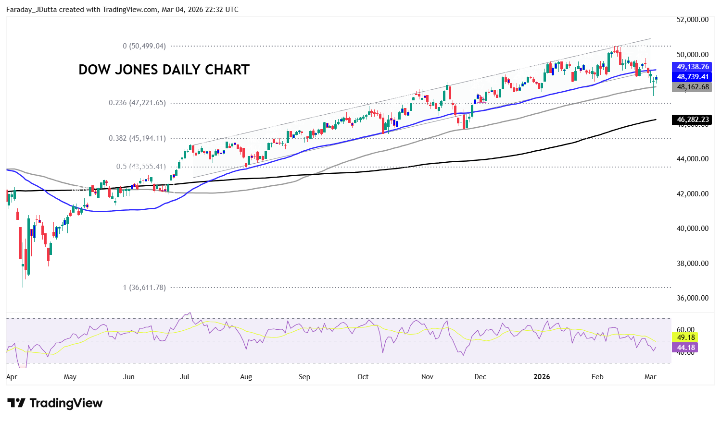Click the TradingView wordmark text
The image size is (721, 421).
[66, 403]
